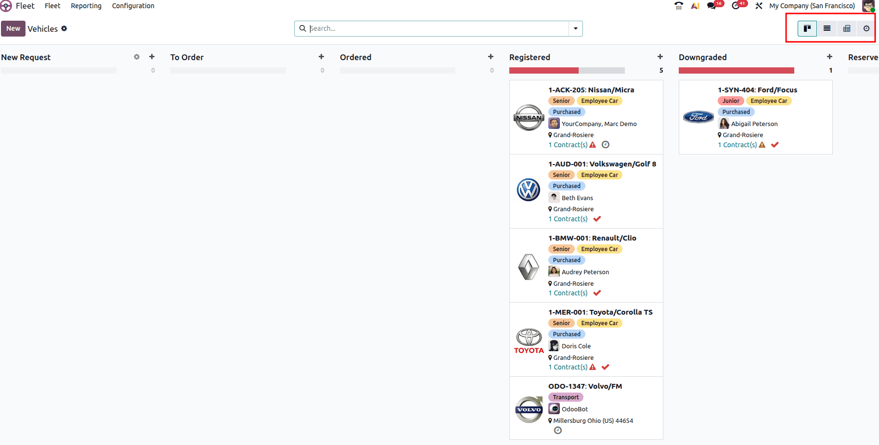Click the Registered column header

click(530, 57)
